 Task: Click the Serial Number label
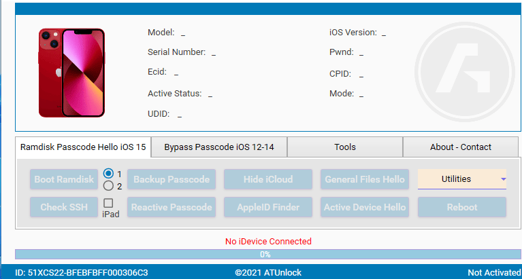click(x=176, y=52)
